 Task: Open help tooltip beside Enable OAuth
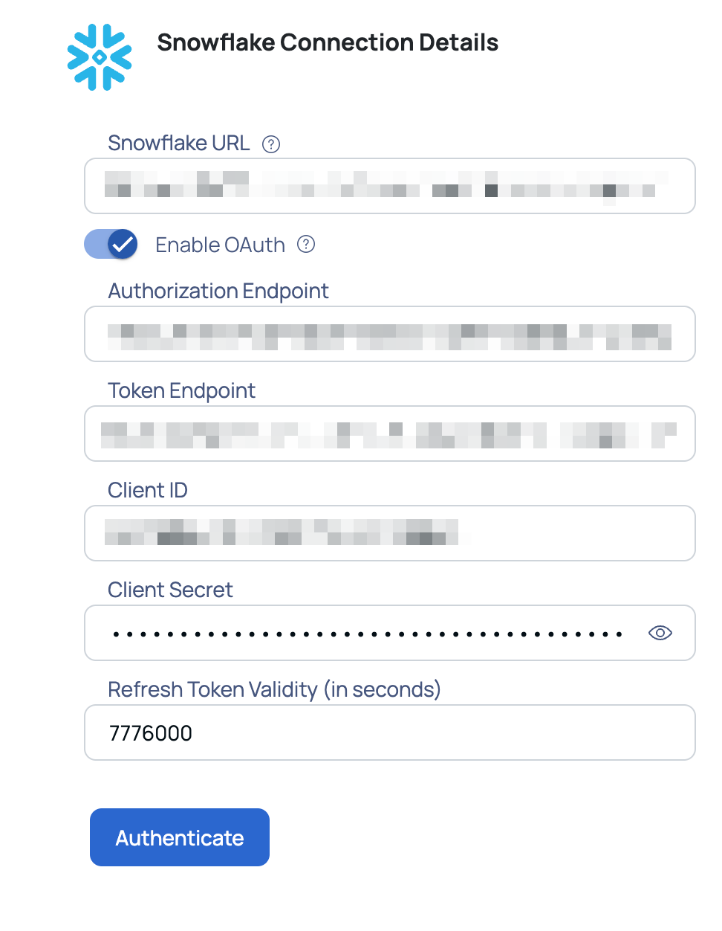pyautogui.click(x=306, y=244)
